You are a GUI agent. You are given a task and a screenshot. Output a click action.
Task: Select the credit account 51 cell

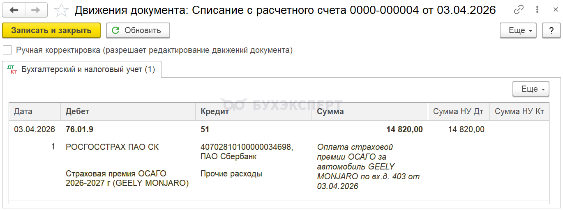click(x=205, y=129)
